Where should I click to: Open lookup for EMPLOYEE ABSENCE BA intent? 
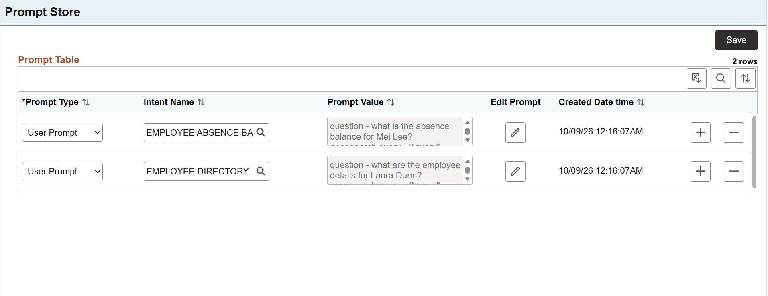pyautogui.click(x=261, y=132)
